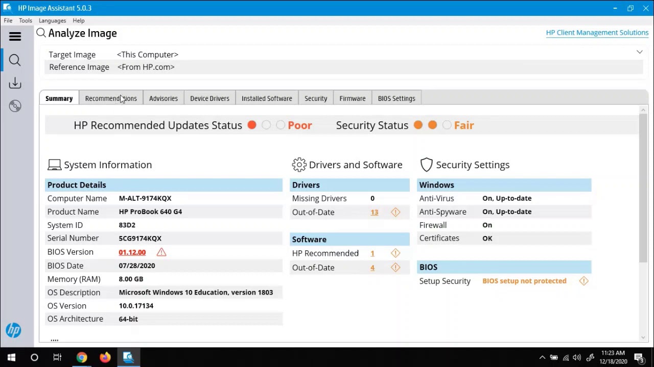The width and height of the screenshot is (654, 367).
Task: Open the File menu
Action: pos(8,20)
